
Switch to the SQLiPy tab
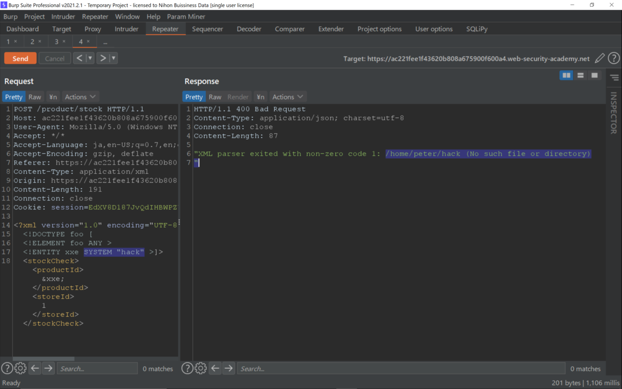click(x=477, y=29)
